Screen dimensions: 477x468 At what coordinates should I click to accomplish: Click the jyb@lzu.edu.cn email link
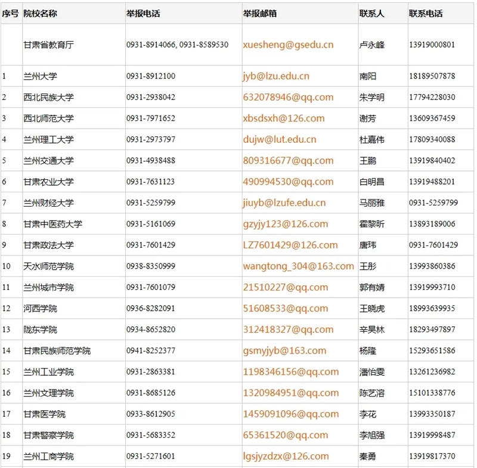tap(276, 76)
